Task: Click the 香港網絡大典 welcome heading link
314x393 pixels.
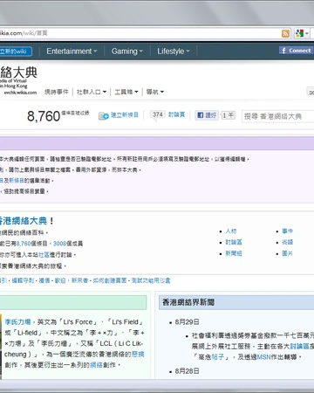Action: click(x=24, y=221)
